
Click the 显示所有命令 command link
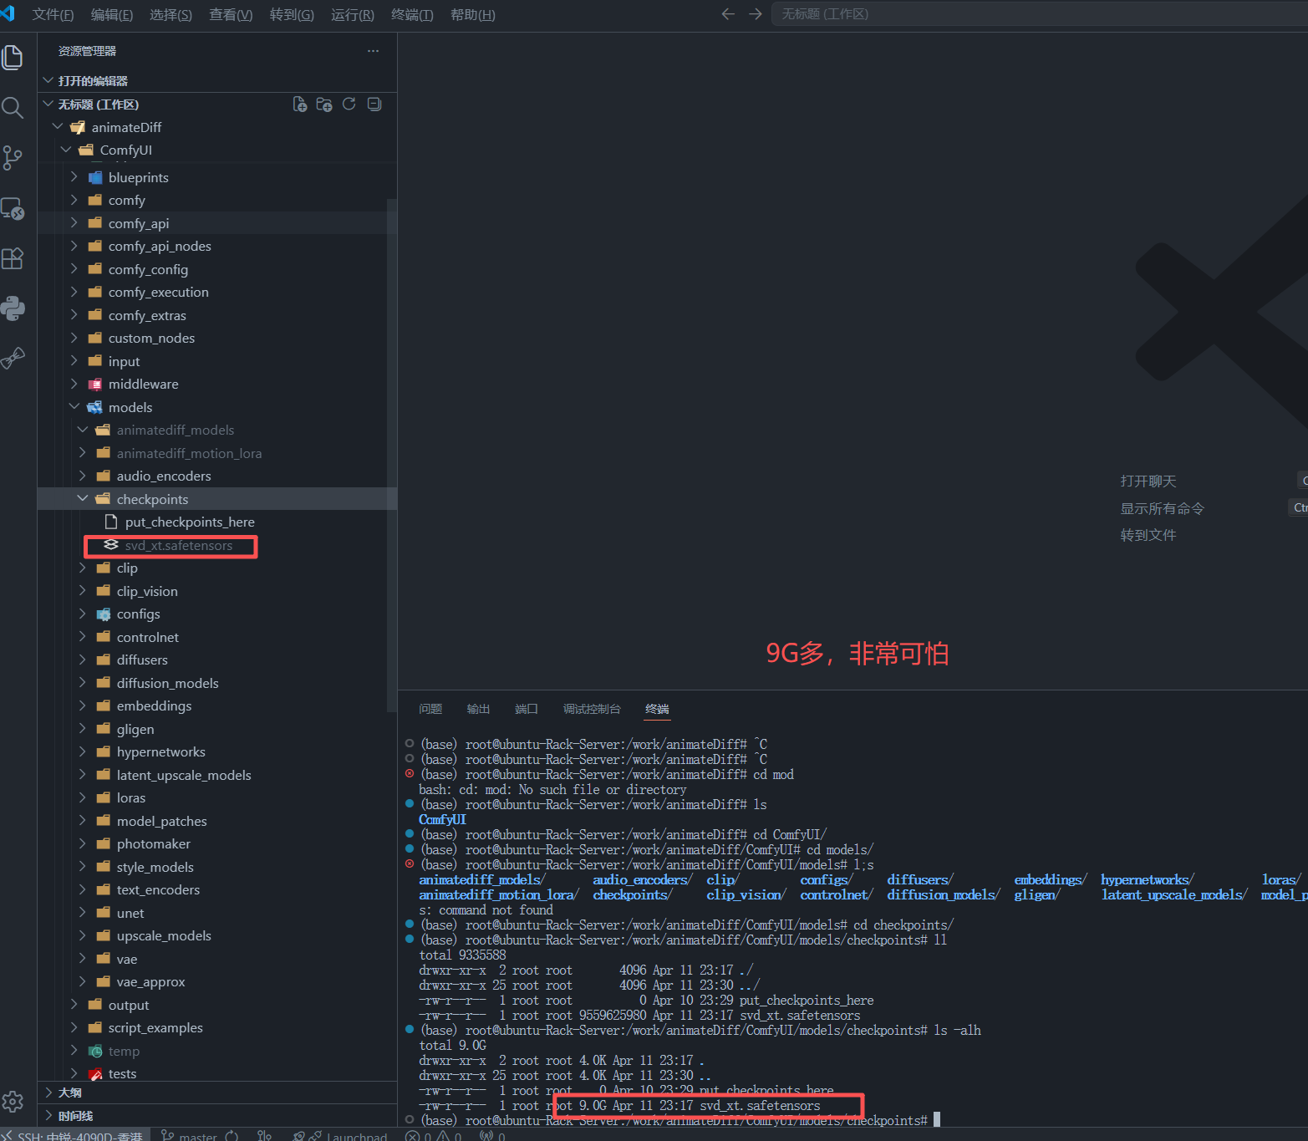tap(1163, 508)
